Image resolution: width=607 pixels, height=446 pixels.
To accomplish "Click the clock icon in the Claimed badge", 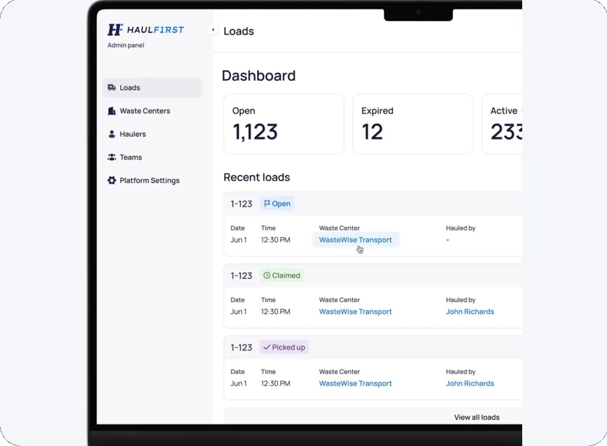I will click(x=266, y=276).
